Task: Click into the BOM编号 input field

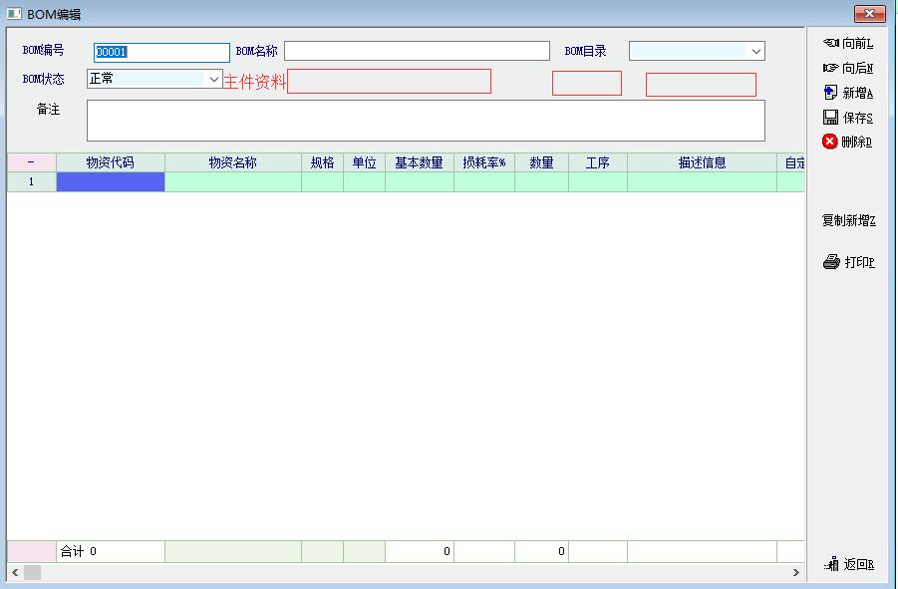Action: pos(161,53)
